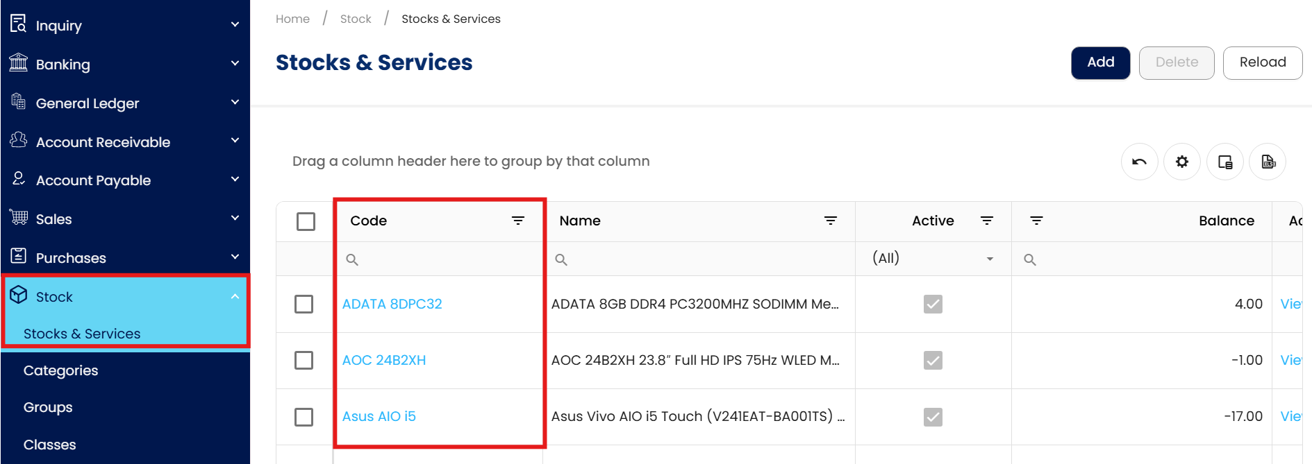This screenshot has height=464, width=1312.
Task: Click Active checkbox for Asus AIO i5 row
Action: (x=933, y=417)
